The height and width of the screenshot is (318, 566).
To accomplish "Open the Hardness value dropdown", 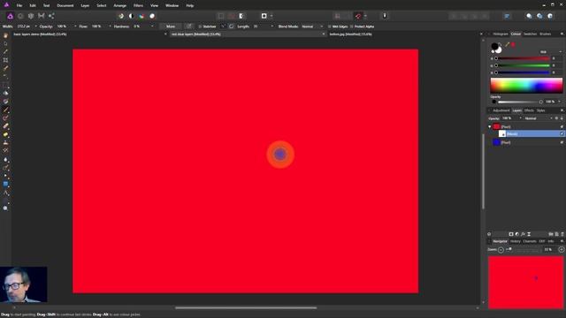I will coord(152,26).
